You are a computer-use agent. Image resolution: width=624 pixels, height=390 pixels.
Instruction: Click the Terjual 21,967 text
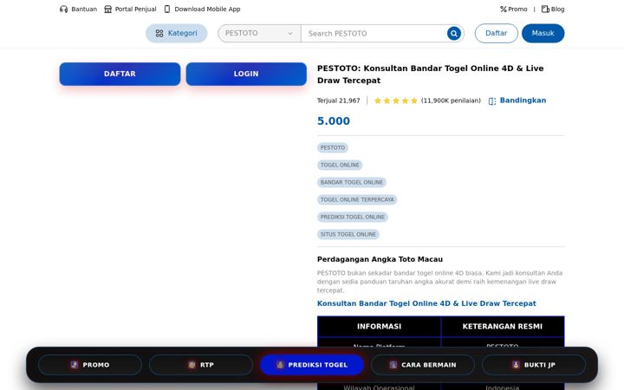(339, 101)
